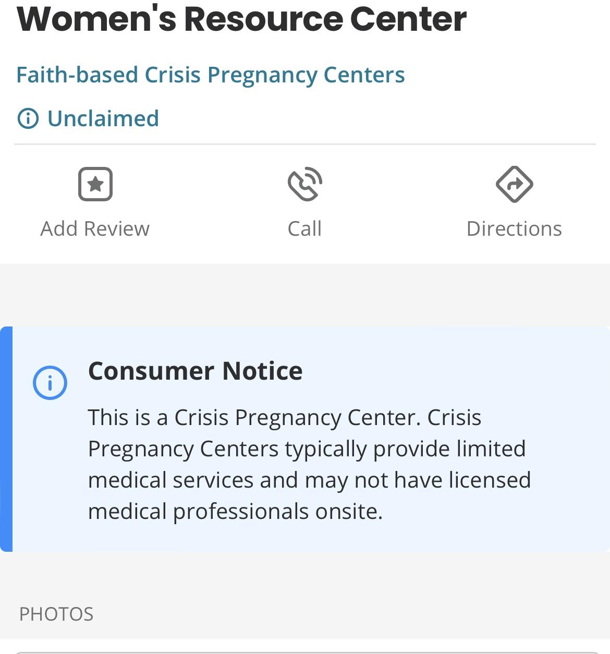The height and width of the screenshot is (654, 610).
Task: Click the info icon beside Unclaimed
Action: click(x=28, y=118)
